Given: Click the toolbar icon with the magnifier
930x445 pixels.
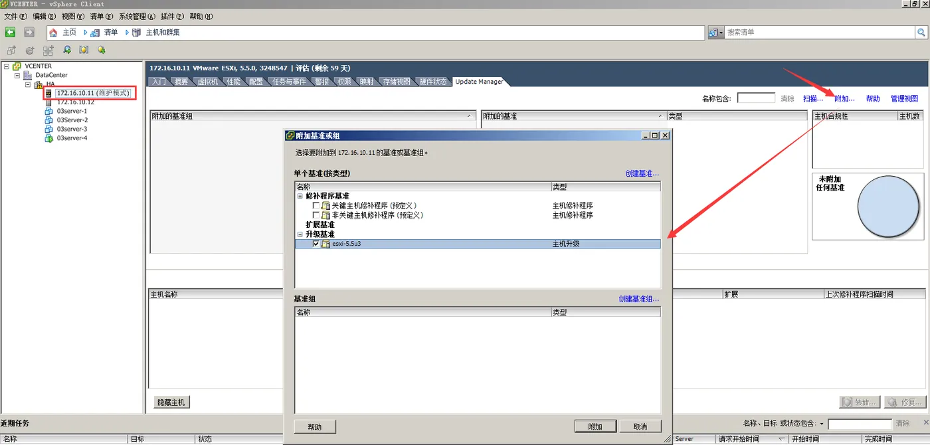Looking at the screenshot, I should click(x=66, y=50).
